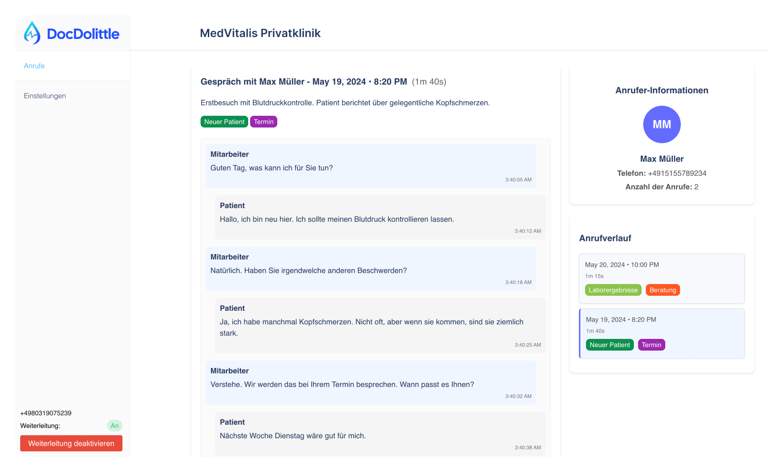
Task: Click the caller phone number +4915155789234
Action: (677, 173)
